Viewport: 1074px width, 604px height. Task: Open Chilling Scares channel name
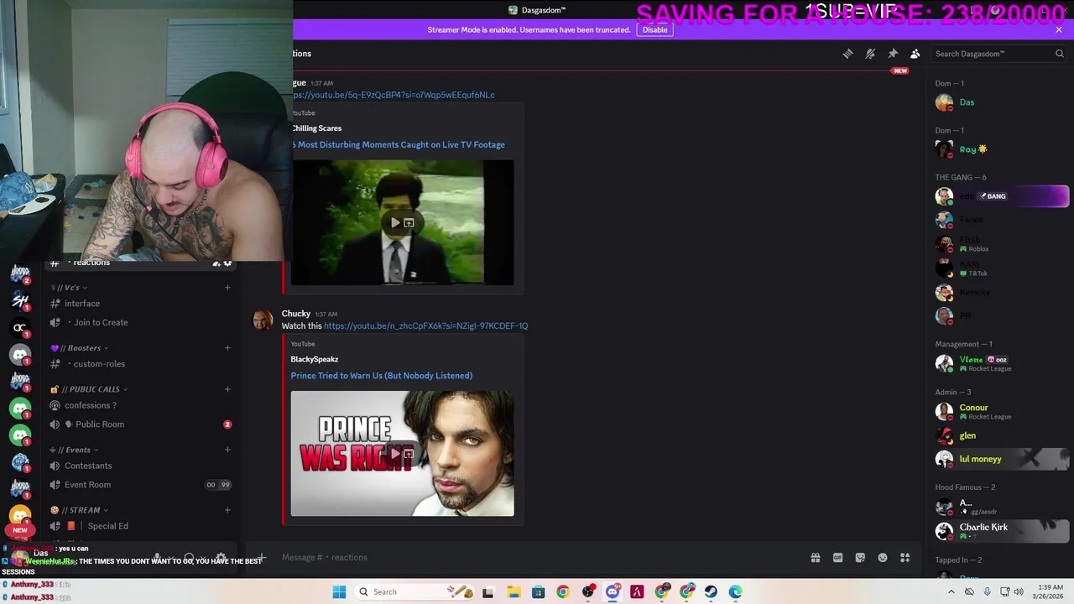pyautogui.click(x=316, y=128)
